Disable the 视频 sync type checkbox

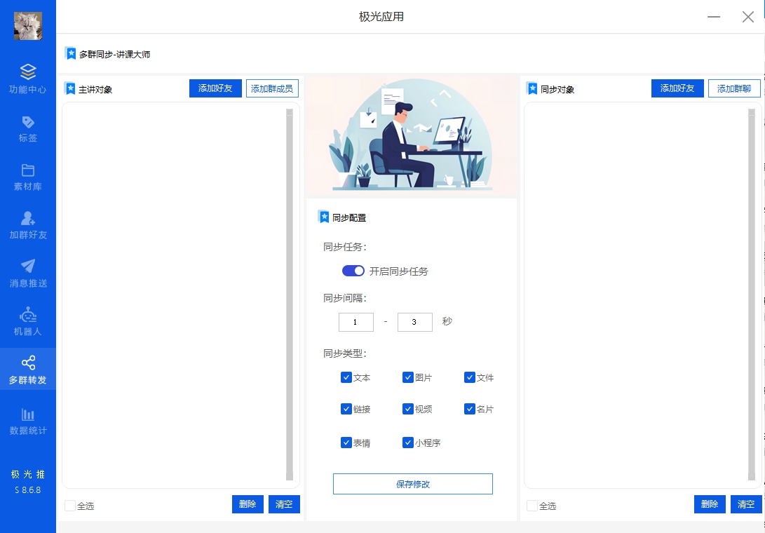pyautogui.click(x=408, y=409)
